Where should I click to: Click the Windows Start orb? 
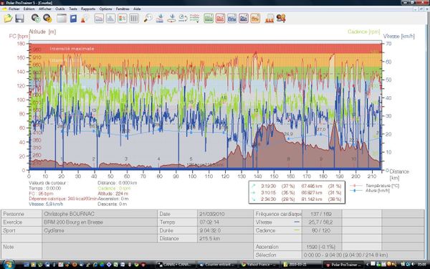(x=8, y=264)
